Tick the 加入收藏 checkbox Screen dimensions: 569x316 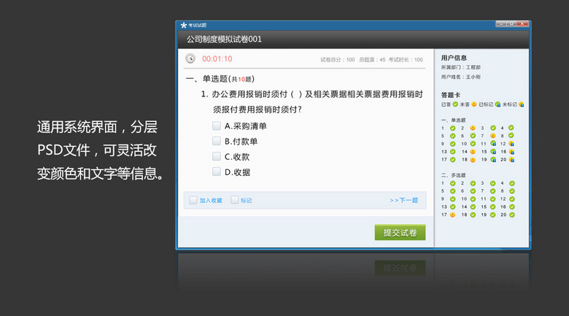pos(193,200)
